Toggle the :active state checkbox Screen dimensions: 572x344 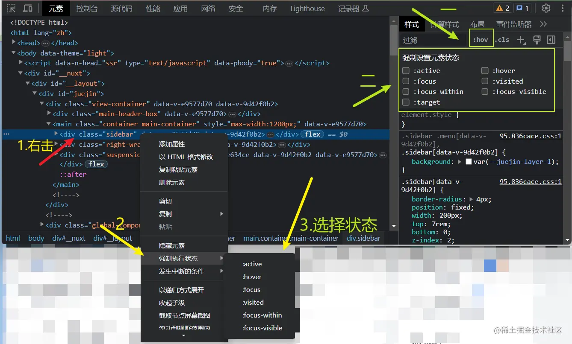(x=406, y=70)
